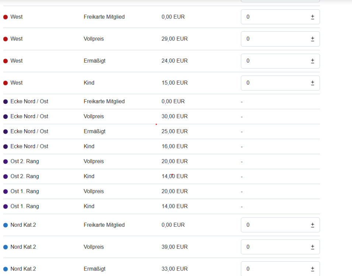Click the dark dot for Ecke Nord / Ost Kind
This screenshot has height=276, width=352.
point(6,146)
